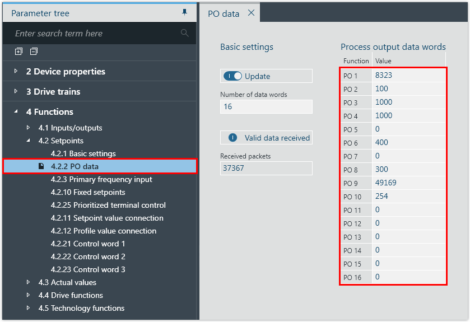Open 4.2.21 Control word 1
This screenshot has width=470, height=322.
(88, 244)
